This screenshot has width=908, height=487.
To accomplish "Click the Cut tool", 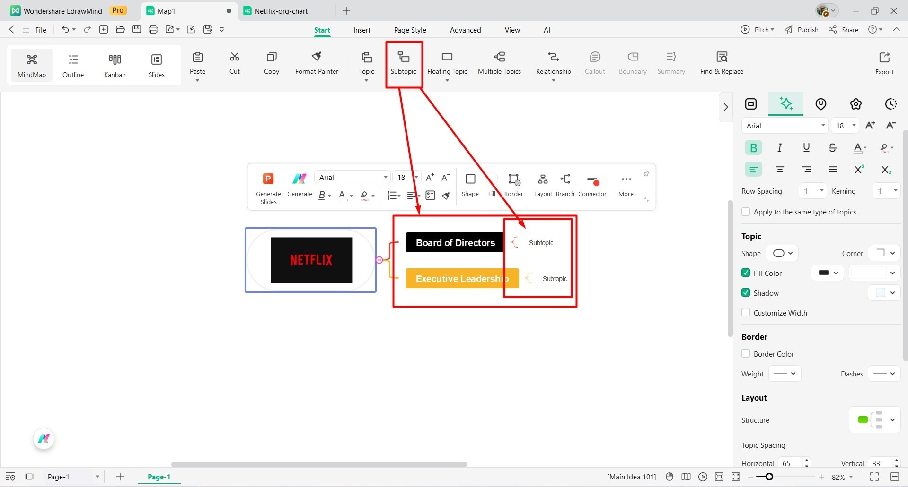I will [x=235, y=63].
